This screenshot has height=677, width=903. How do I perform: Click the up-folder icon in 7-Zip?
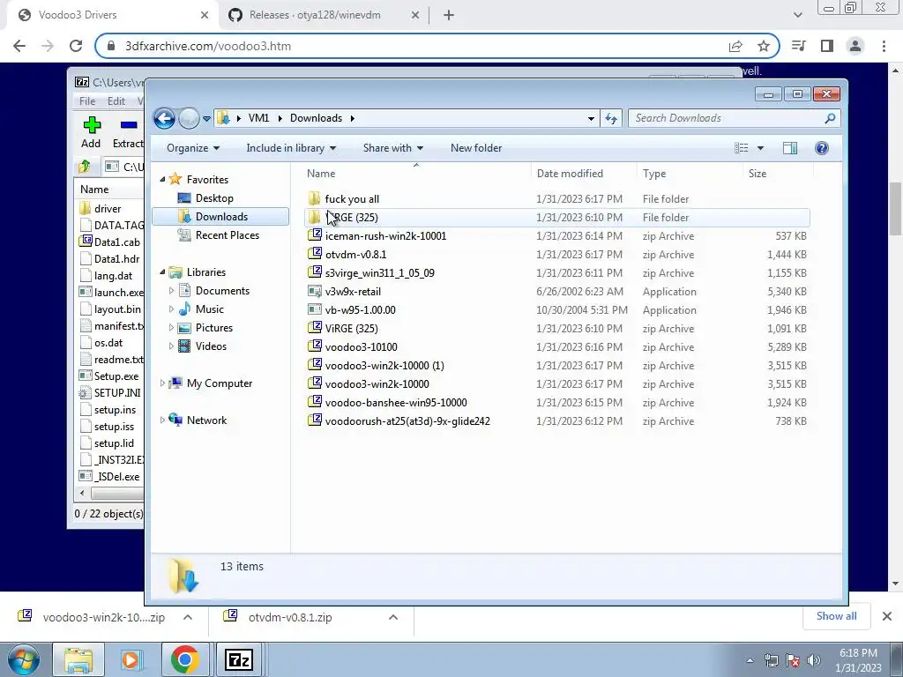(x=85, y=167)
